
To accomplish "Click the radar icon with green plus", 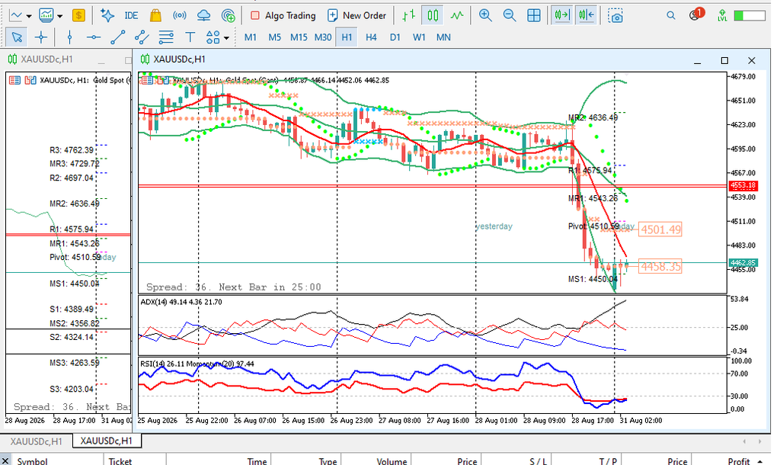I will coord(228,15).
